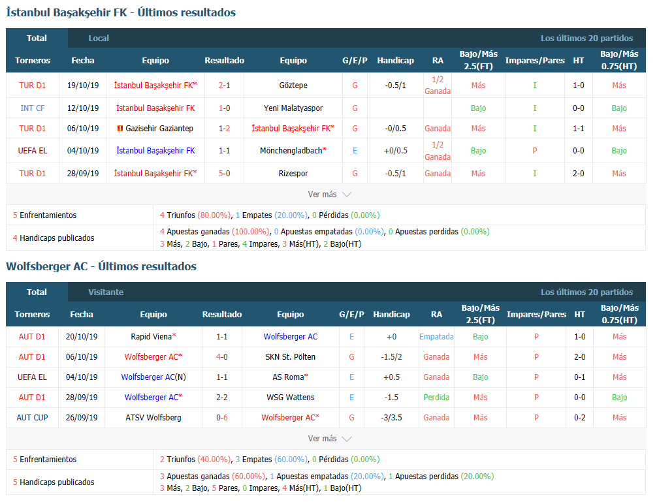Click the 19/10/19 date cell

click(83, 86)
